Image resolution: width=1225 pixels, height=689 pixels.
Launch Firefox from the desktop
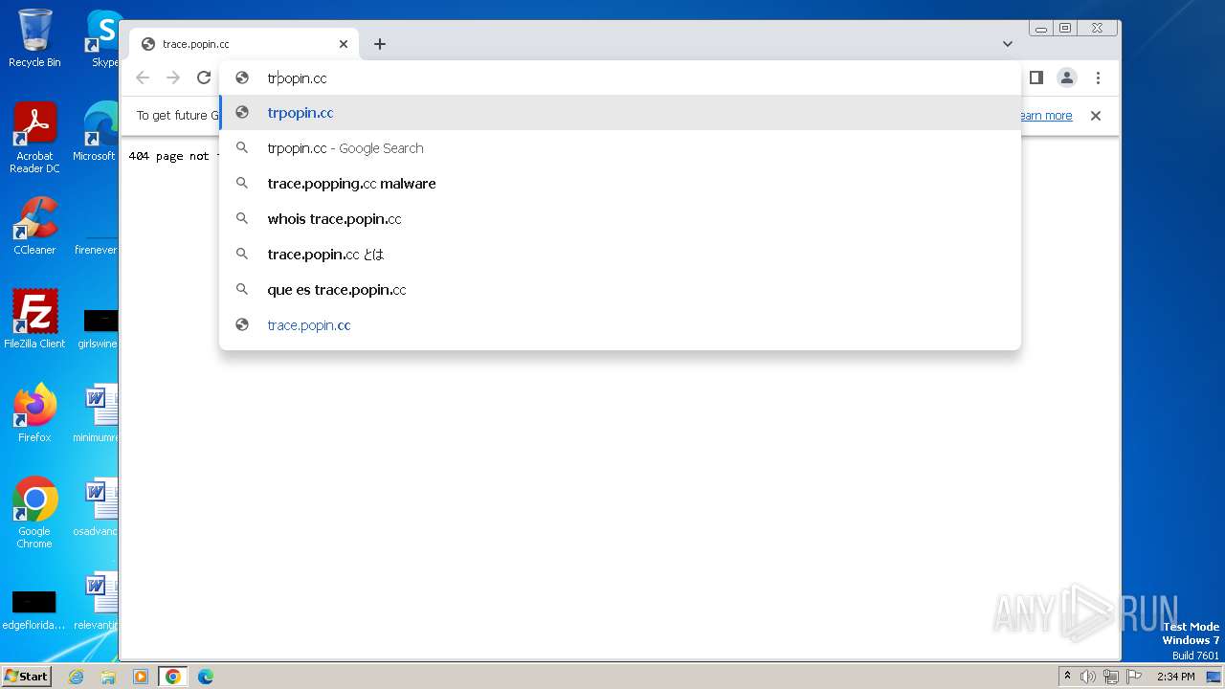[x=34, y=413]
